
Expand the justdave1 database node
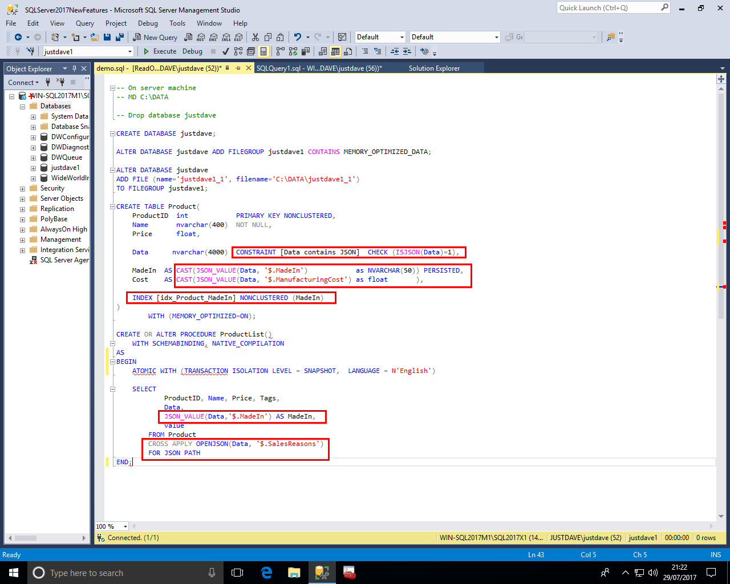click(33, 168)
